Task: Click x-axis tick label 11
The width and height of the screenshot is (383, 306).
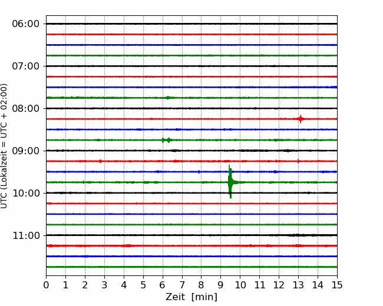Action: pyautogui.click(x=260, y=285)
